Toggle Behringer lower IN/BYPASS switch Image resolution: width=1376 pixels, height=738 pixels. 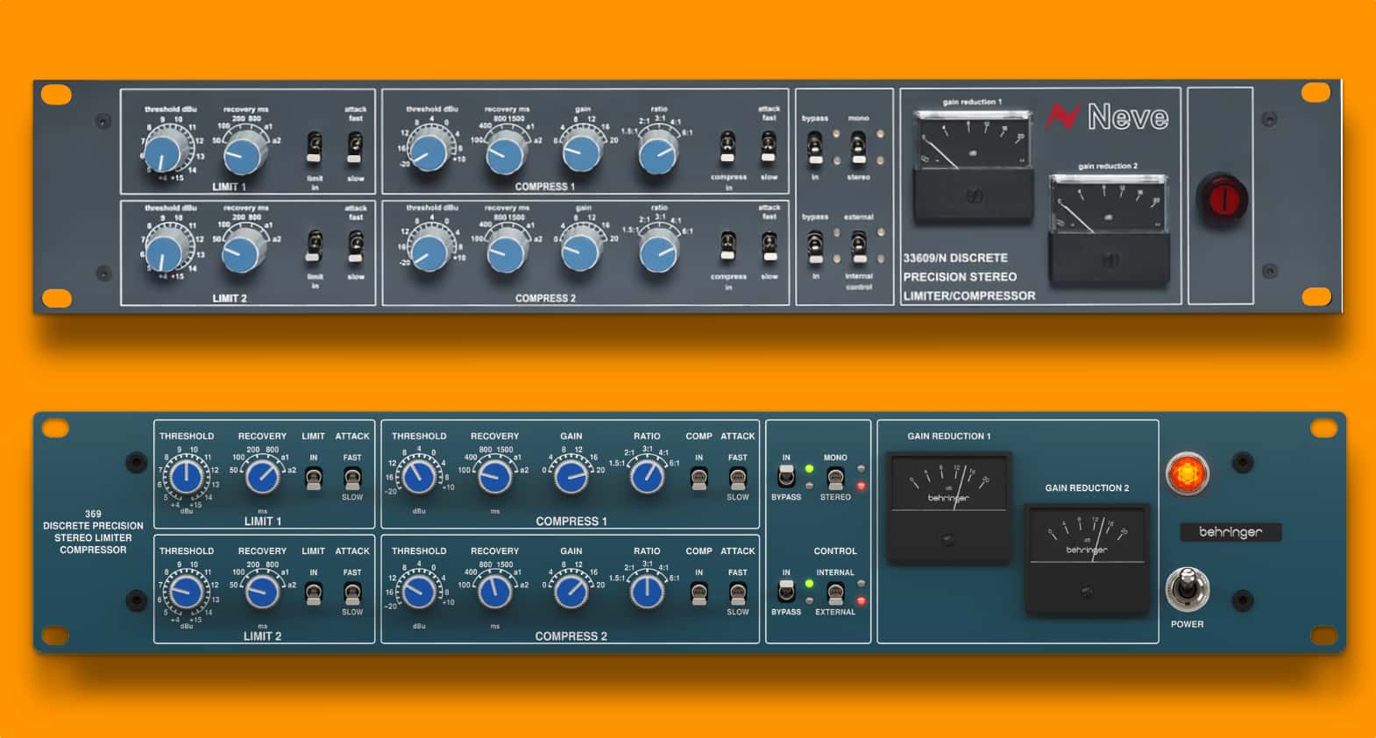[786, 593]
